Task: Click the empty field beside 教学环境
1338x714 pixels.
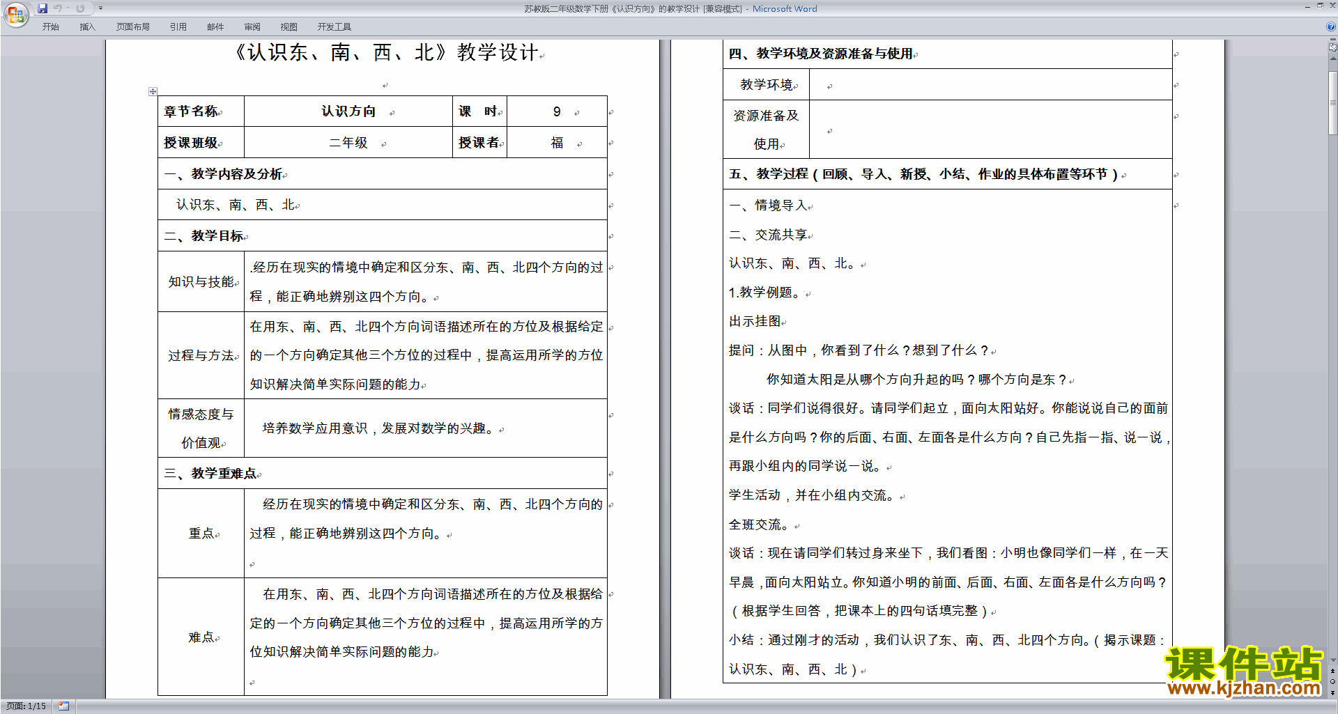Action: coord(991,84)
